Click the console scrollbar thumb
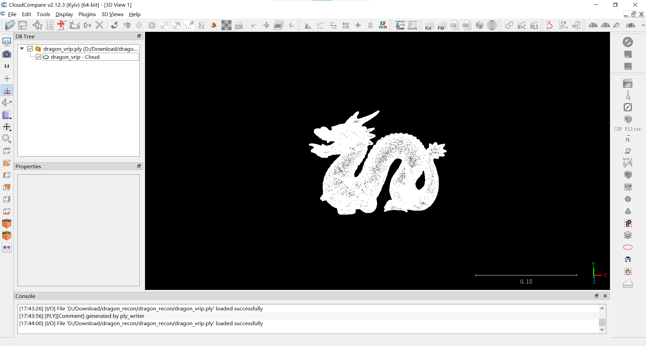This screenshot has height=346, width=646. (x=602, y=322)
